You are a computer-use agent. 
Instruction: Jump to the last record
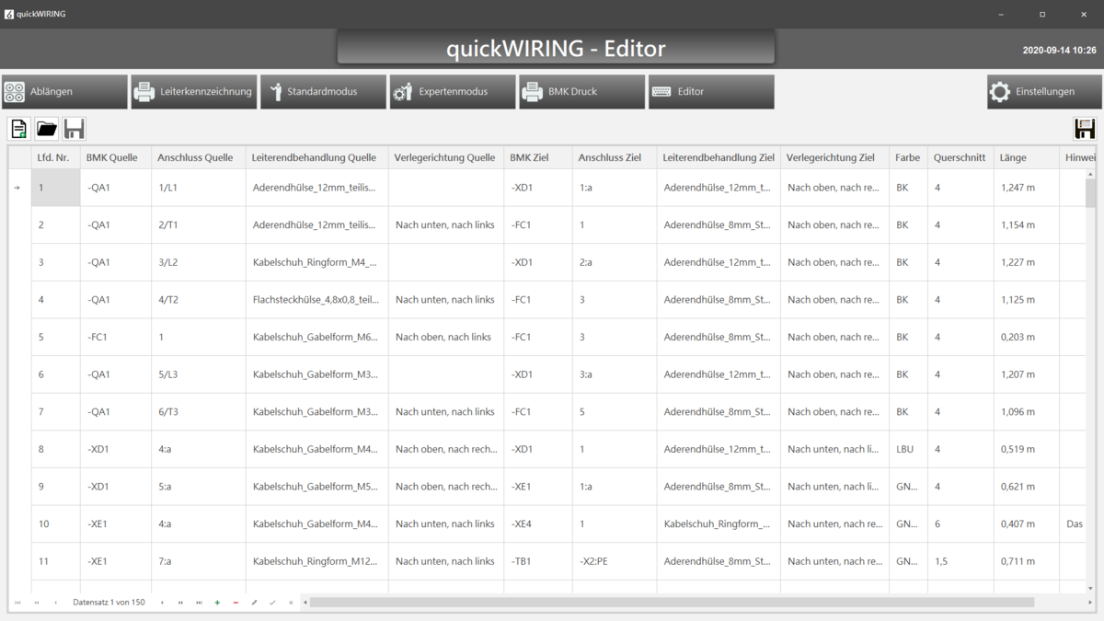coord(199,603)
